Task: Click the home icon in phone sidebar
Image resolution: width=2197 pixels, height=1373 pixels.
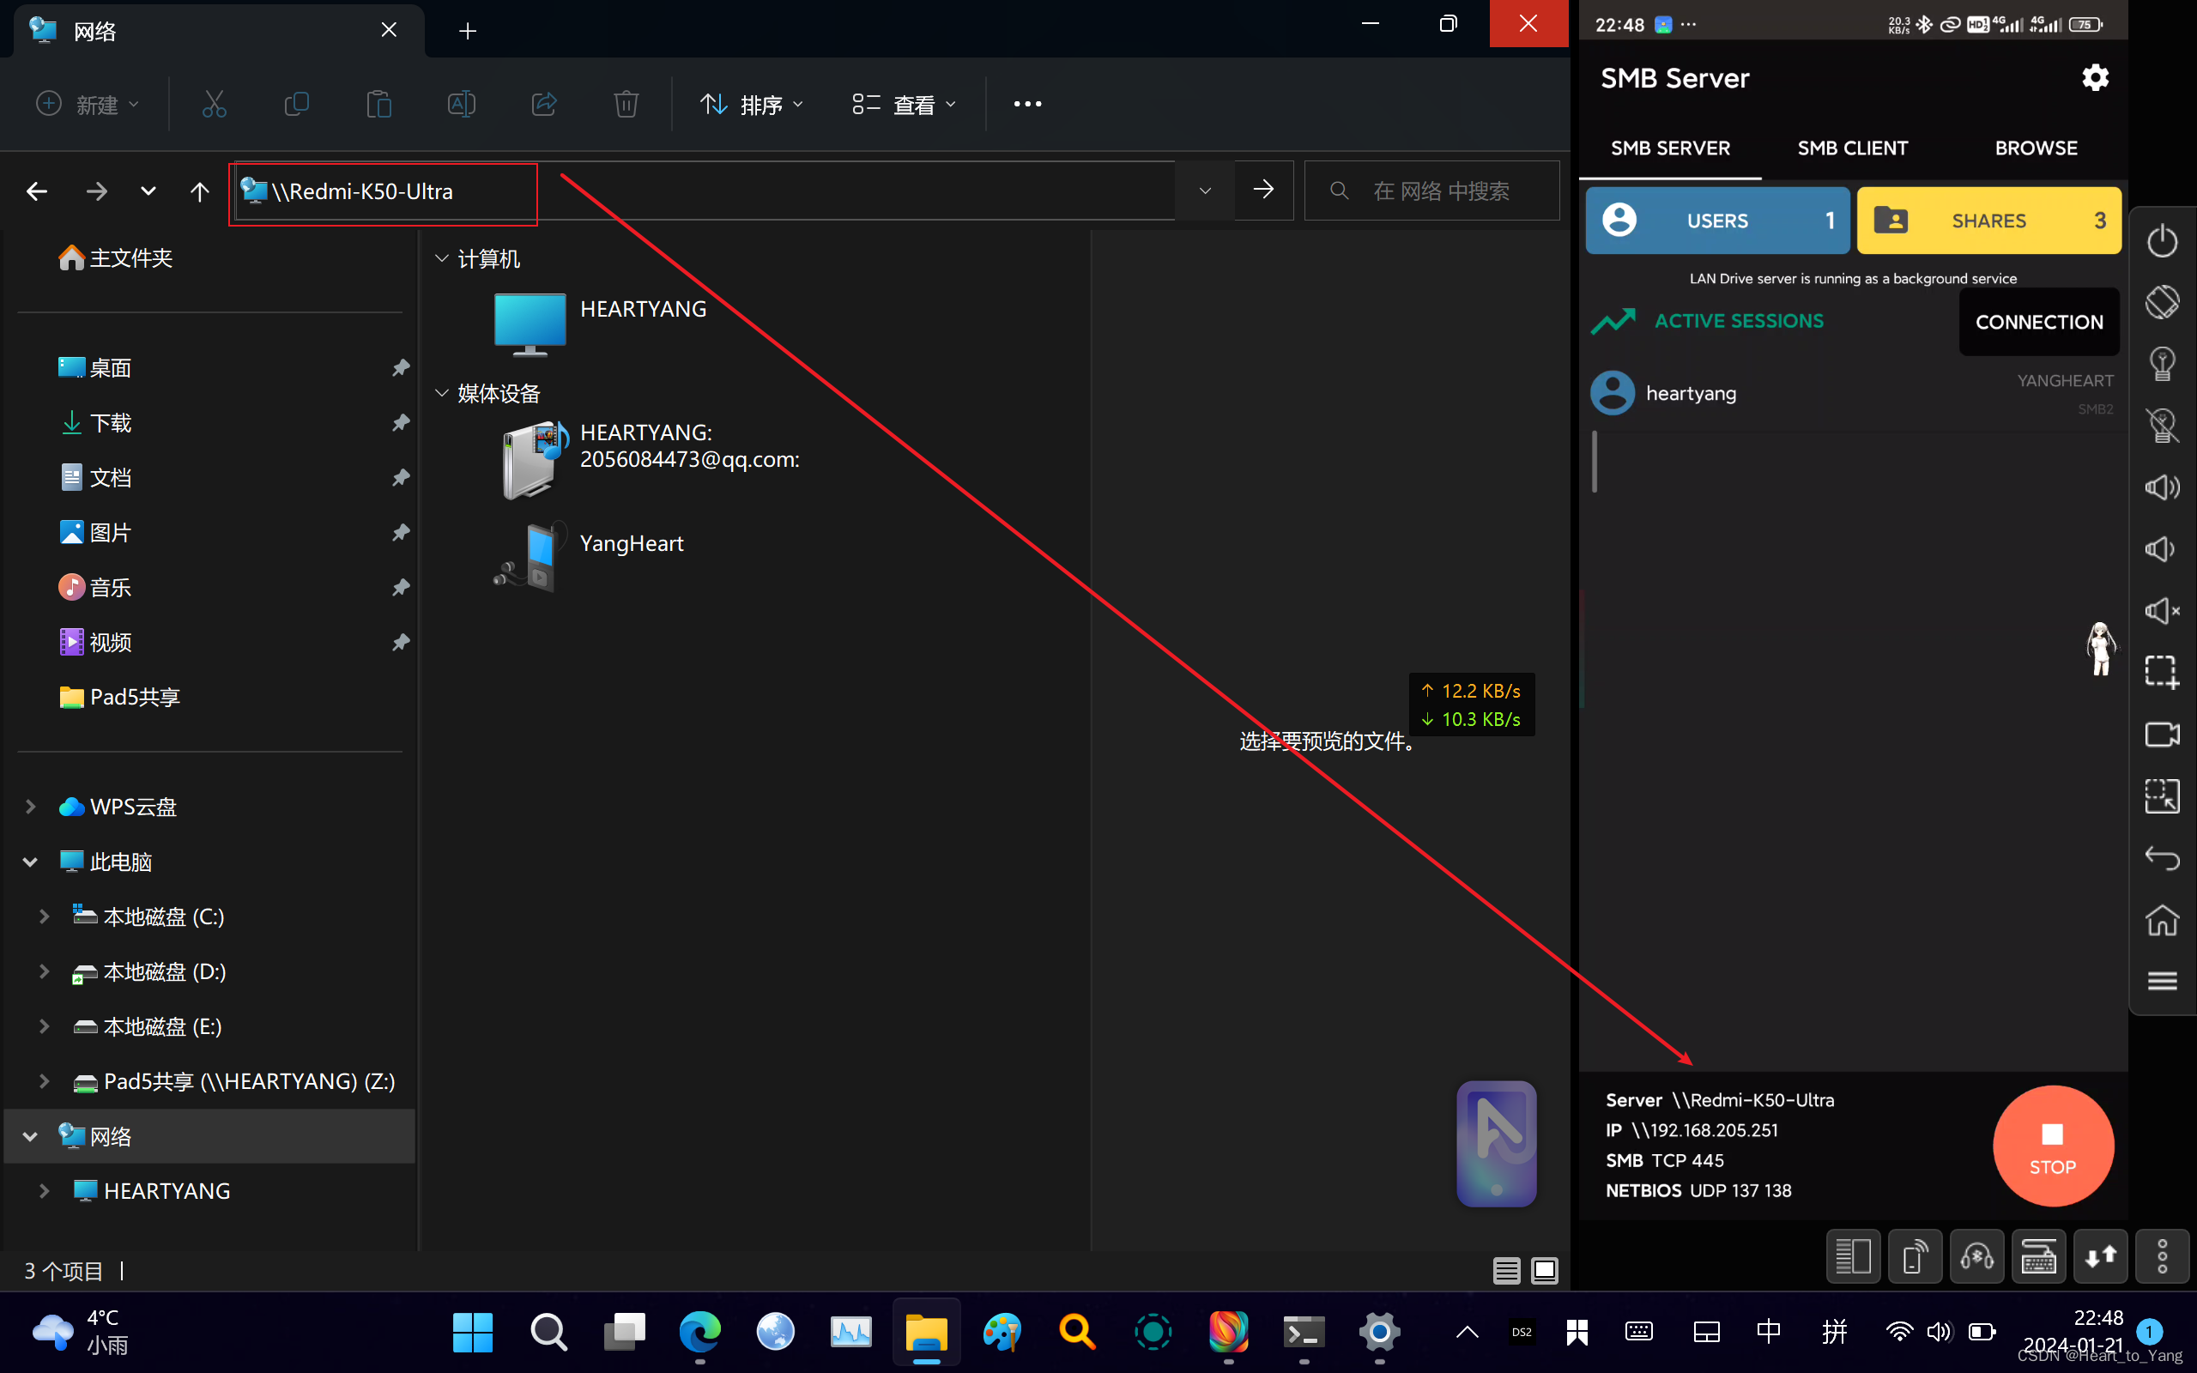Action: coord(2162,920)
